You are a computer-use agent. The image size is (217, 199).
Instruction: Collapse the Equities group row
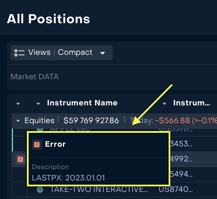(18, 121)
